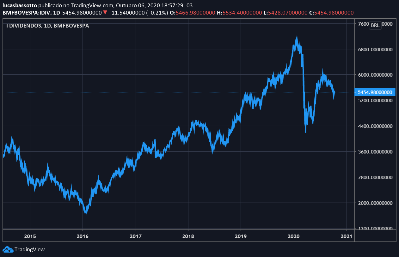Viewport: 399px width, 257px height.
Task: Click the High value 5534.40
Action: point(242,13)
